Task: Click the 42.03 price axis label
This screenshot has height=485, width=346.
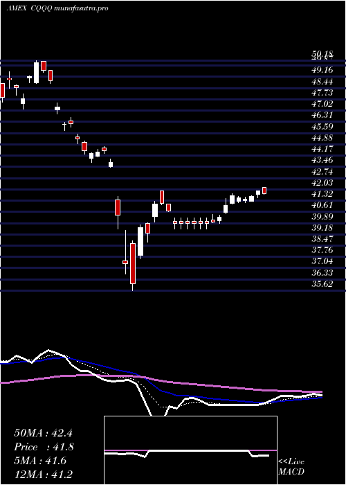Action: pyautogui.click(x=322, y=182)
